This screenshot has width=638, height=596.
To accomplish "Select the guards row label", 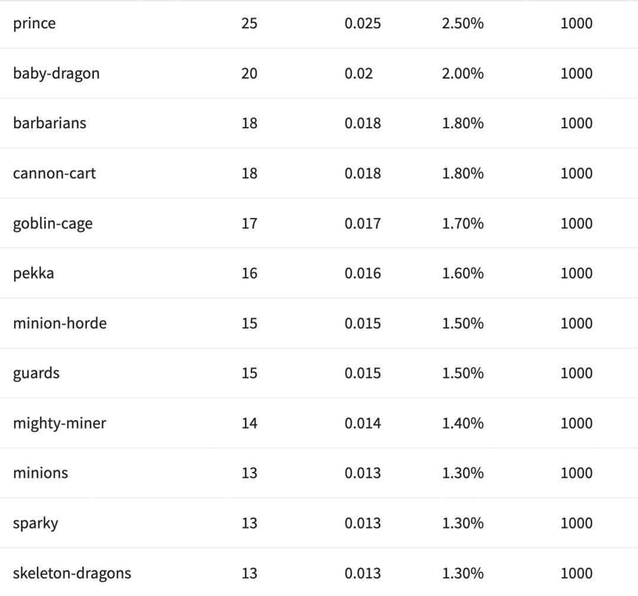I will (36, 374).
